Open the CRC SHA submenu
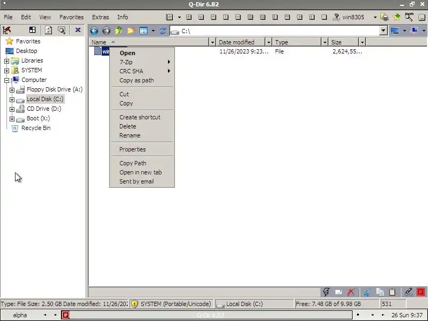Viewport: 428px width, 321px height. (x=142, y=71)
